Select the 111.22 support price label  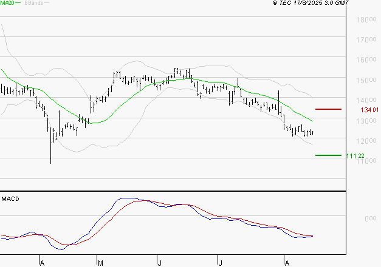pyautogui.click(x=355, y=156)
